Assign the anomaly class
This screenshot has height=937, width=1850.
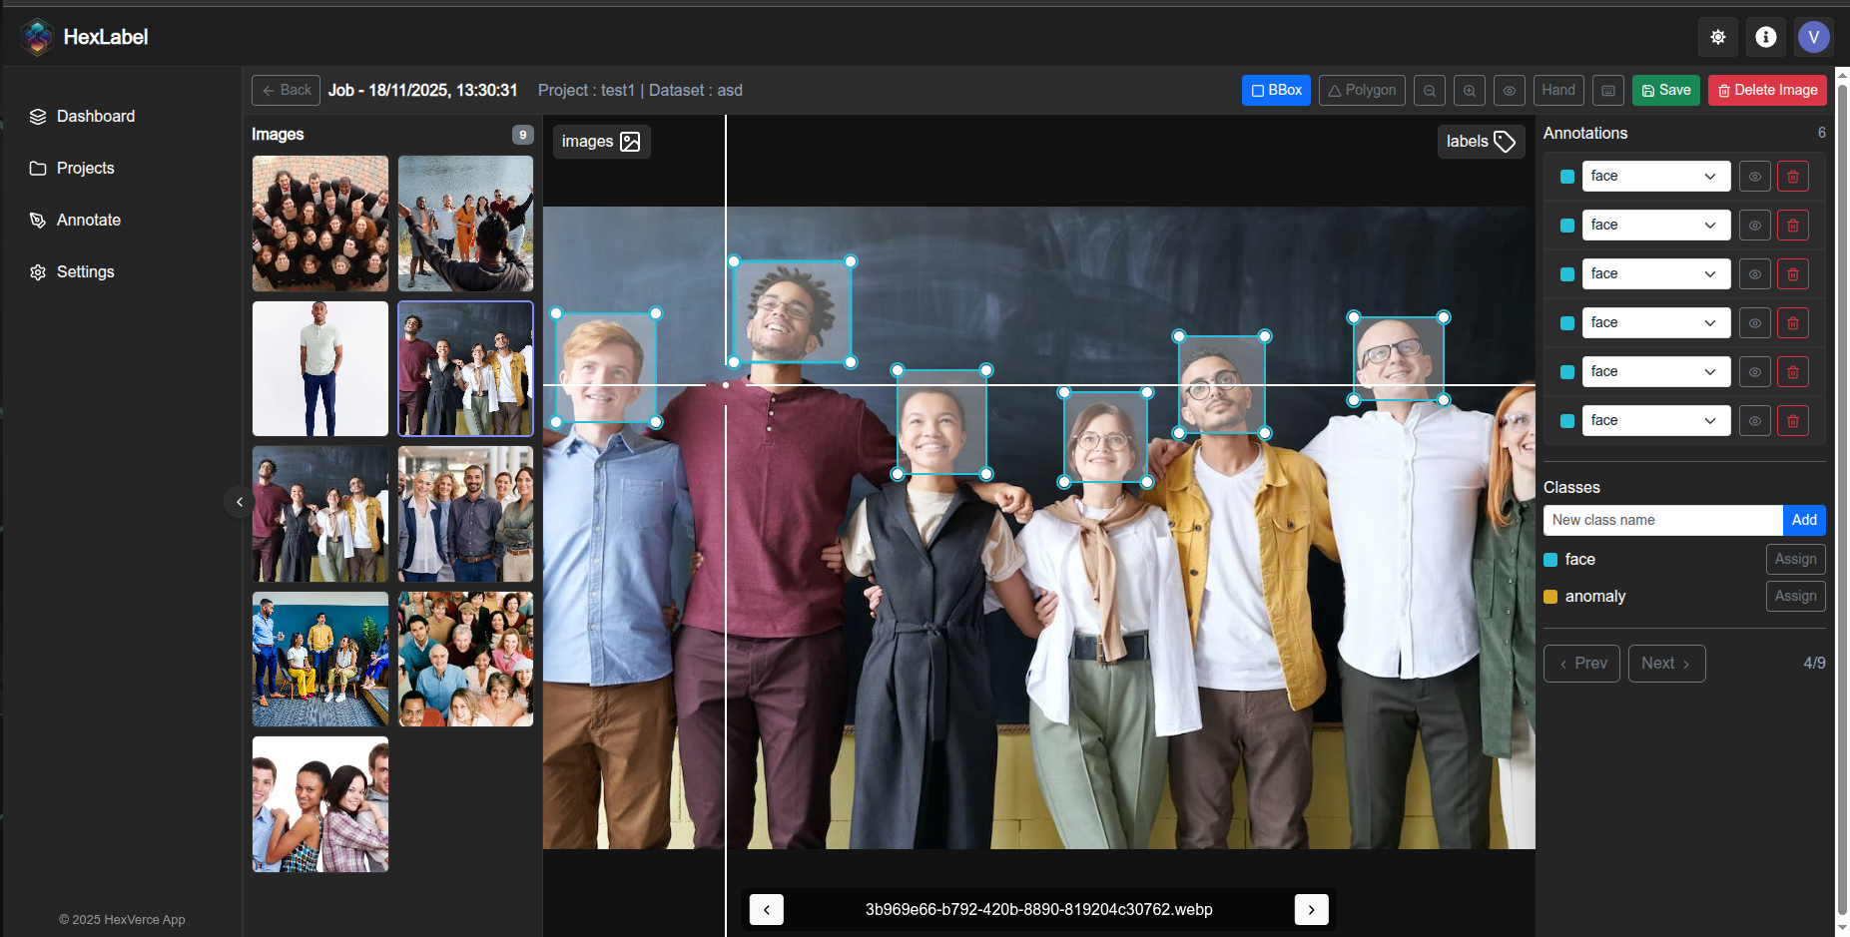point(1794,596)
